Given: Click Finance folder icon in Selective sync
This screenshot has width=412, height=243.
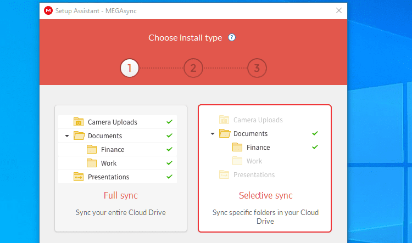Looking at the screenshot, I should point(237,147).
